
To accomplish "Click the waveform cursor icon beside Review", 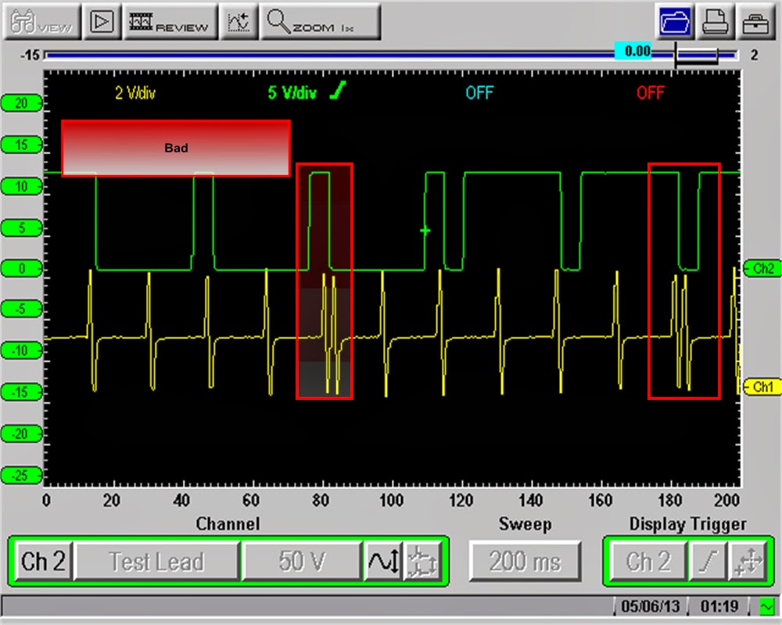I will tap(239, 21).
